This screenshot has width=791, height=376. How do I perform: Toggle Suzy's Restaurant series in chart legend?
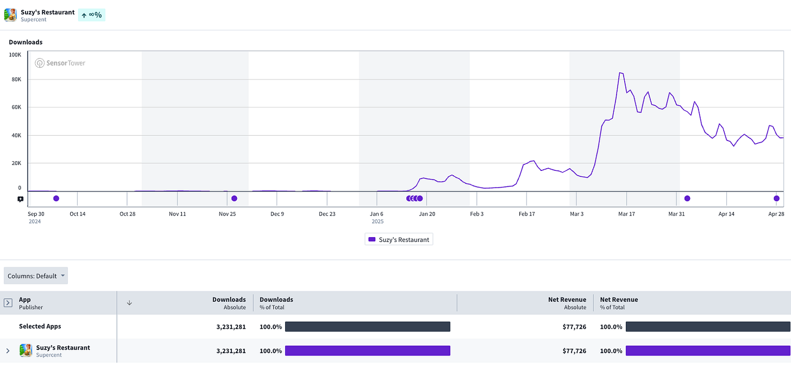tap(399, 239)
